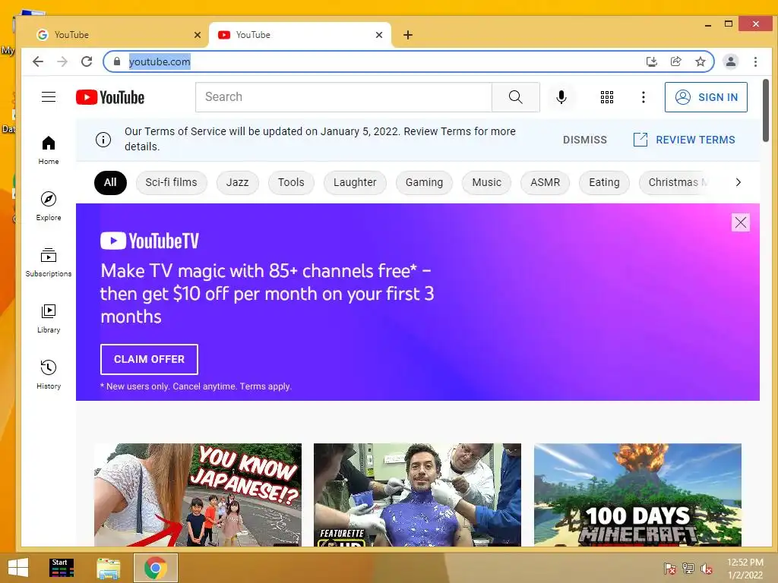Click the page vertical scrollbar thumb

[766, 111]
